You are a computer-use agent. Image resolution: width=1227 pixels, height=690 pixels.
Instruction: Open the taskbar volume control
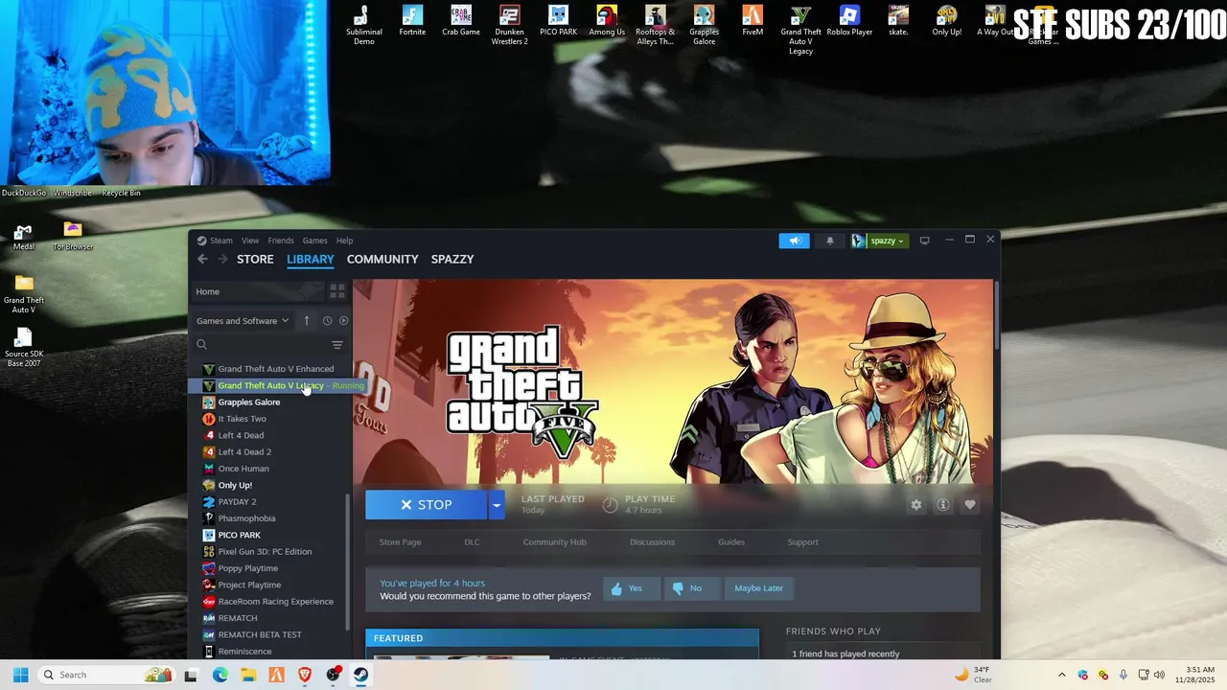1159,675
